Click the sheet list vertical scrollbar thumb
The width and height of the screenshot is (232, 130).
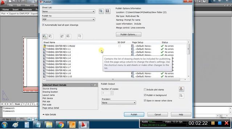(x=188, y=49)
